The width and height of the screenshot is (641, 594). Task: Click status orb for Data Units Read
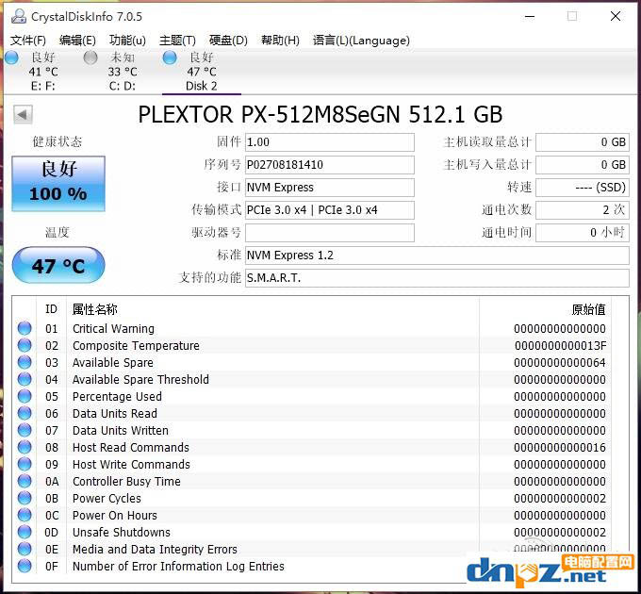25,413
